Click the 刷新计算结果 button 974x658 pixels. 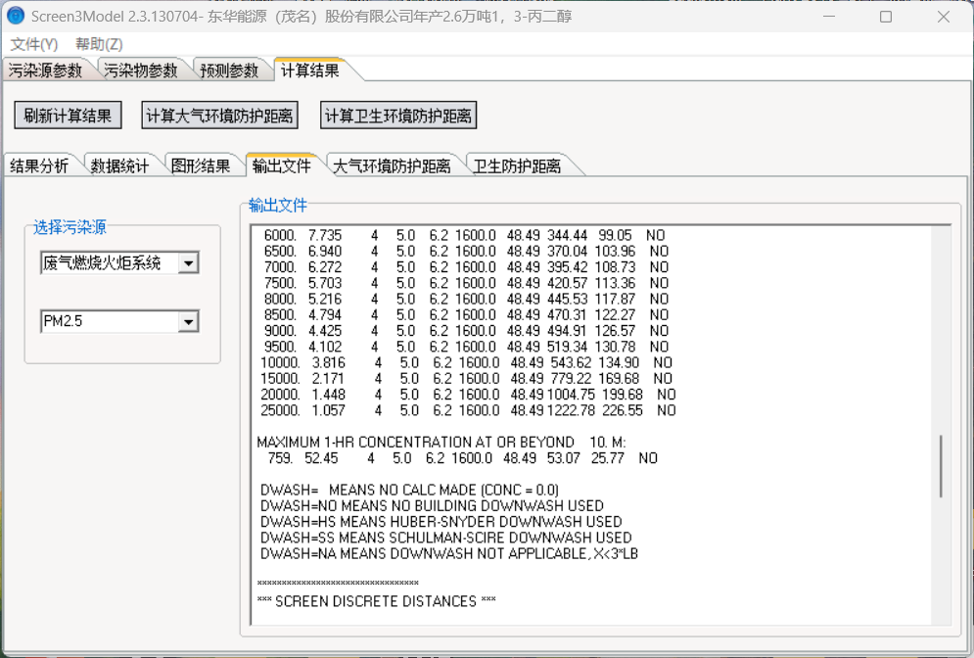68,115
